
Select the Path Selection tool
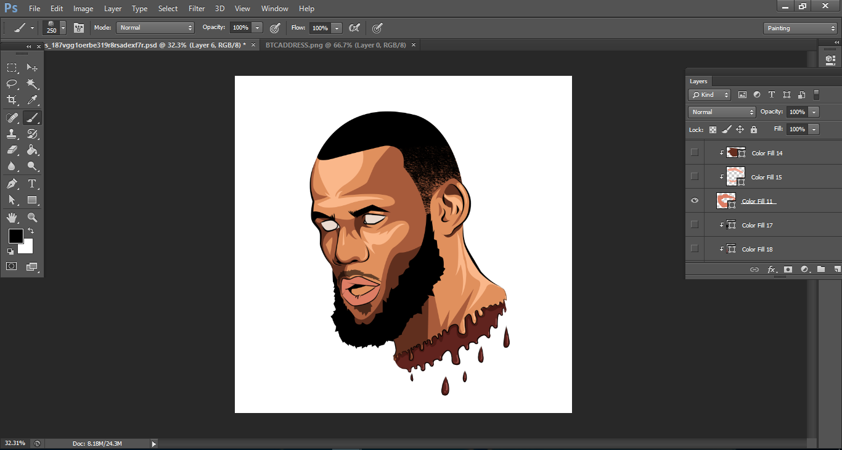coord(12,200)
